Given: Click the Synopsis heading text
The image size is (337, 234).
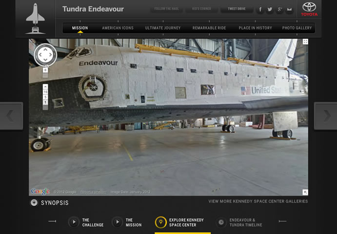Looking at the screenshot, I should [x=55, y=203].
